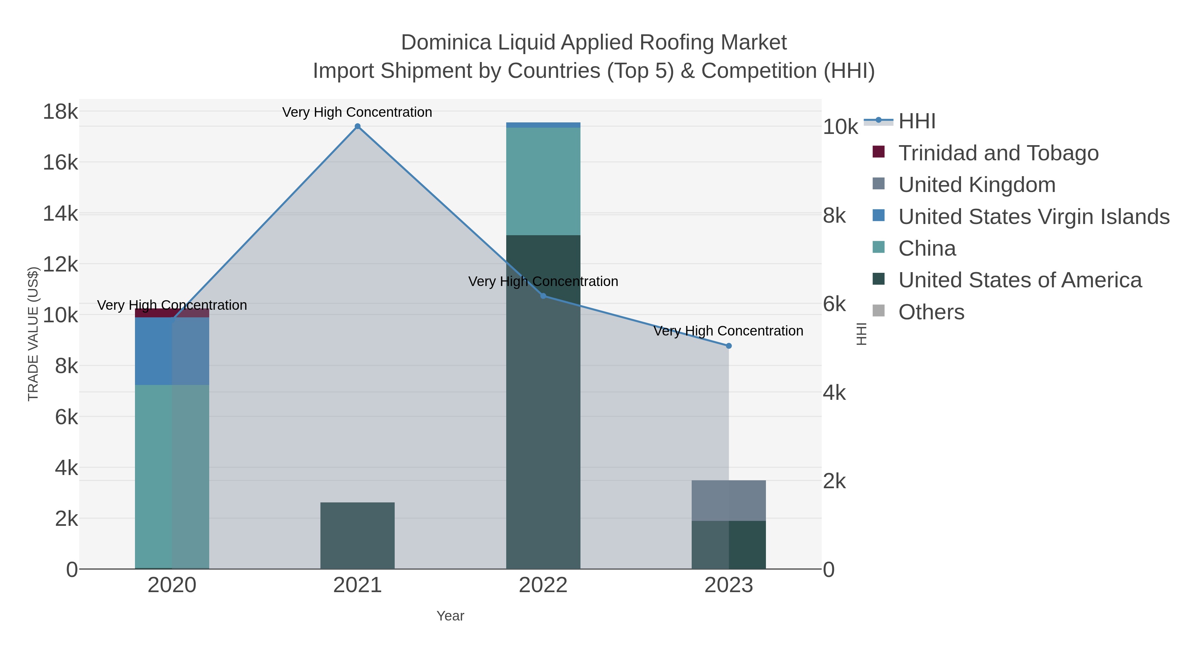The height and width of the screenshot is (668, 1188).
Task: Click the Import Shipment by Countries subtitle
Action: [594, 71]
